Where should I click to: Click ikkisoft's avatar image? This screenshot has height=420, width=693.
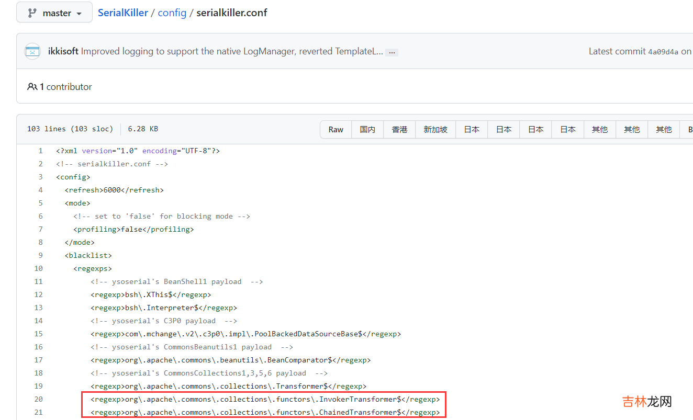[32, 51]
